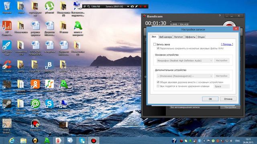257x144 pixels.
Task: Toggle parallel WAV file saving checkbox
Action: click(x=158, y=48)
